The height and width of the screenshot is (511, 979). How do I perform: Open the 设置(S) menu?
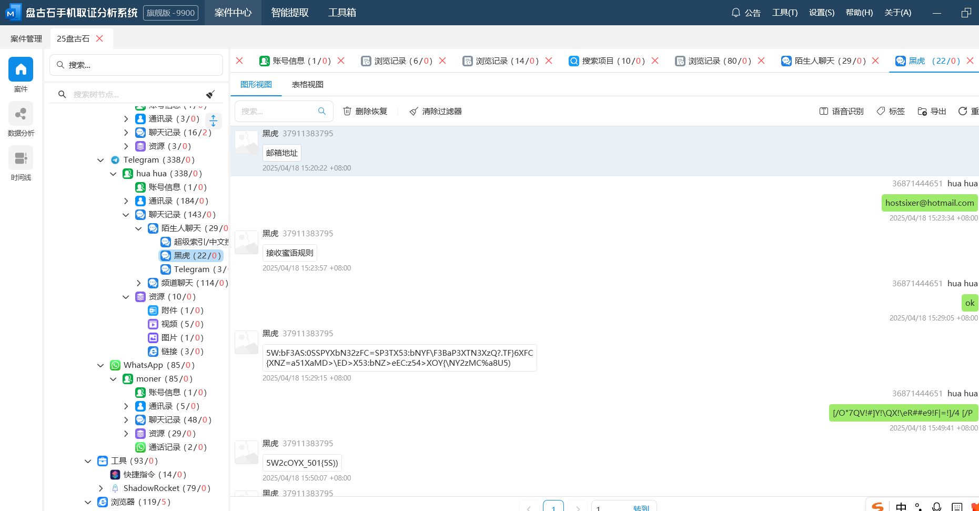(822, 13)
